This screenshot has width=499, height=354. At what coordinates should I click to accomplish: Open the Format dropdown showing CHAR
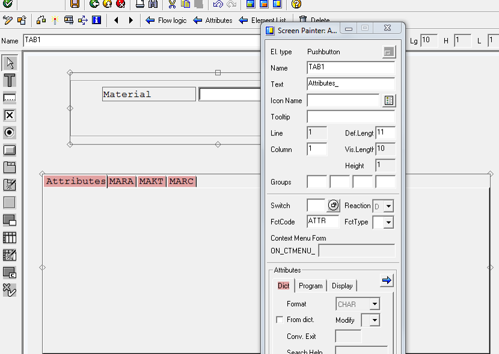coord(376,304)
